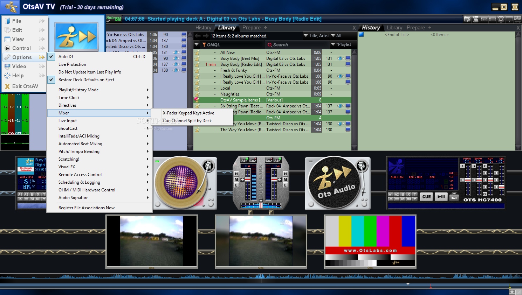Switch to the Library tab in right panel
The height and width of the screenshot is (295, 522).
[x=394, y=28]
